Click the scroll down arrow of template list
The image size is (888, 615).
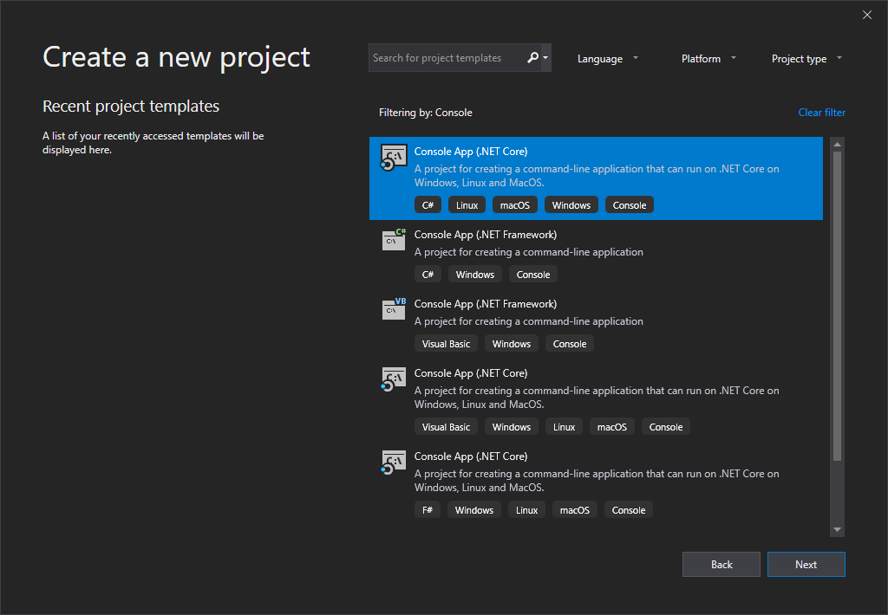tap(837, 529)
